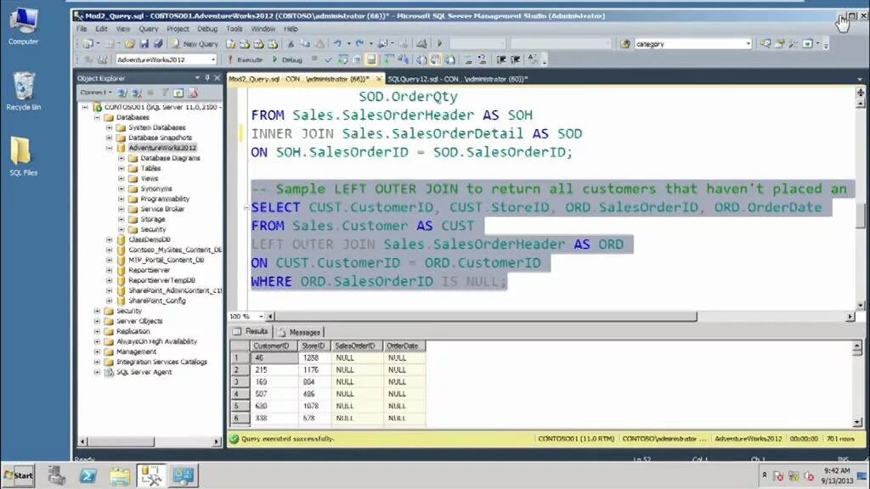Click the Parse checkmark icon
This screenshot has height=489, width=870.
coord(328,59)
